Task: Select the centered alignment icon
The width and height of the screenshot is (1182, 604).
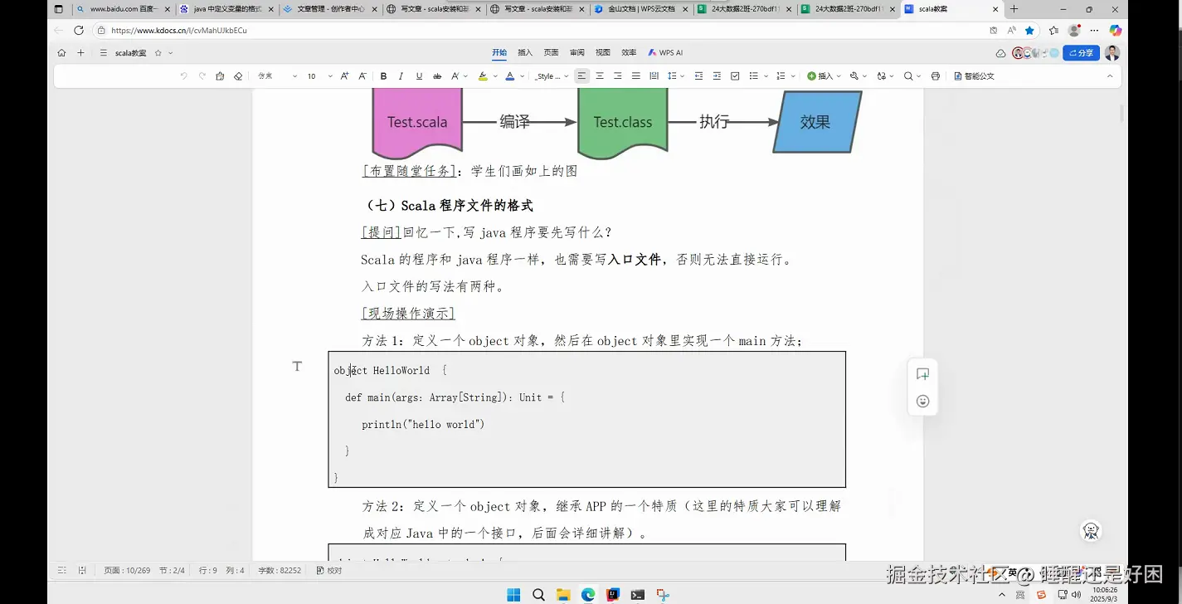Action: (600, 75)
